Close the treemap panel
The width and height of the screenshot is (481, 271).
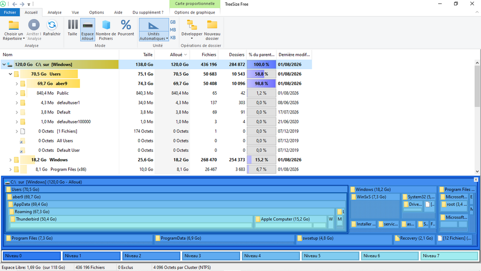point(476,180)
